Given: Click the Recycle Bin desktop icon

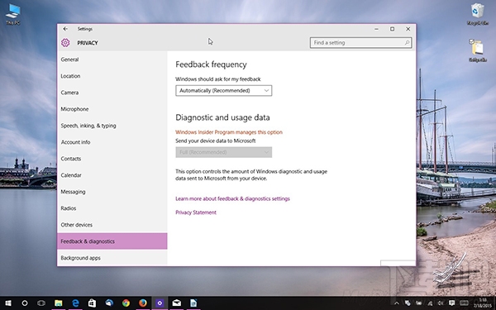Looking at the screenshot, I should point(478,14).
